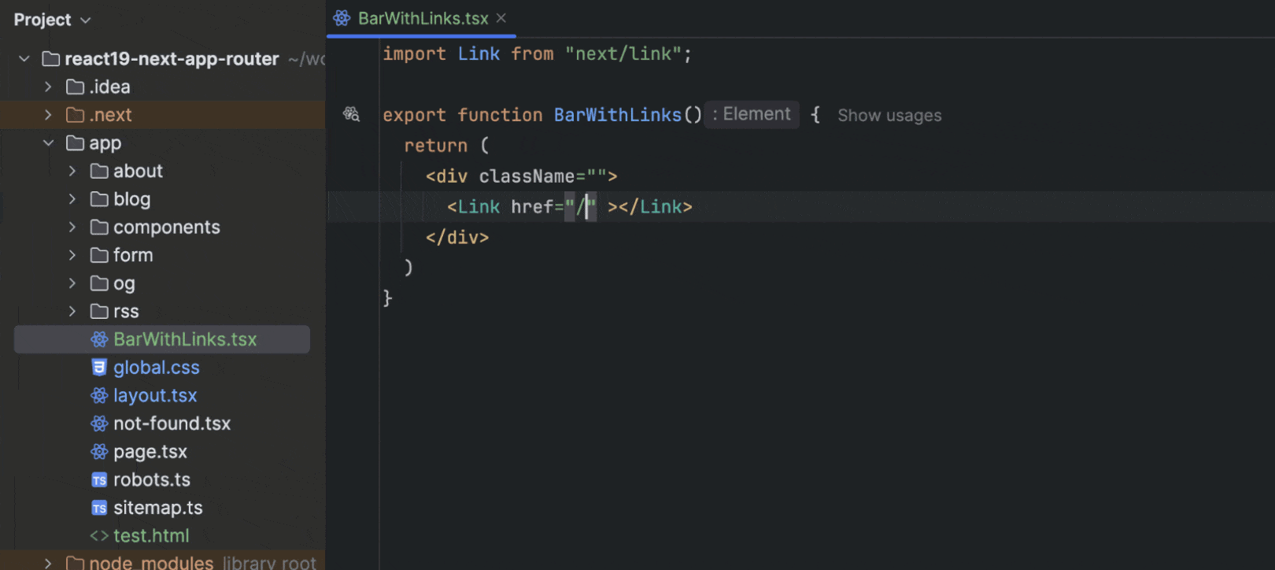Click the TS icon beside sitemap.ts
Viewport: 1275px width, 570px height.
99,508
